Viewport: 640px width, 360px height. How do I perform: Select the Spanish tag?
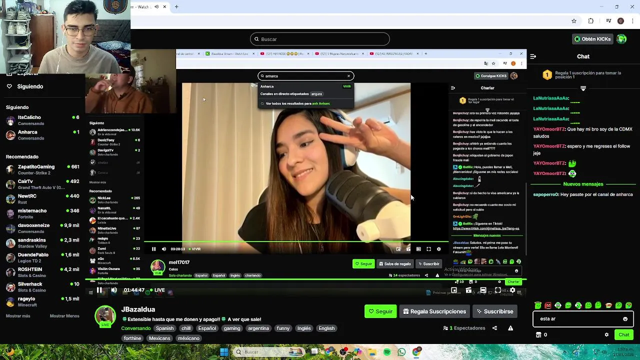[x=164, y=328]
